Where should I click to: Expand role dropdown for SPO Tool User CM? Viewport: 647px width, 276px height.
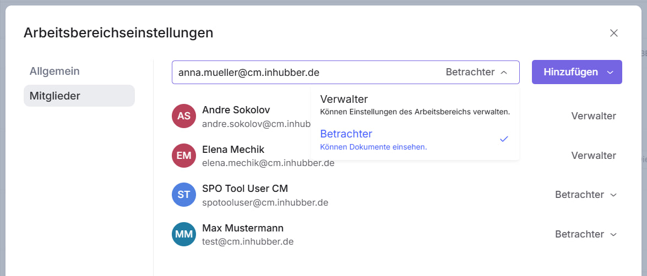(614, 195)
